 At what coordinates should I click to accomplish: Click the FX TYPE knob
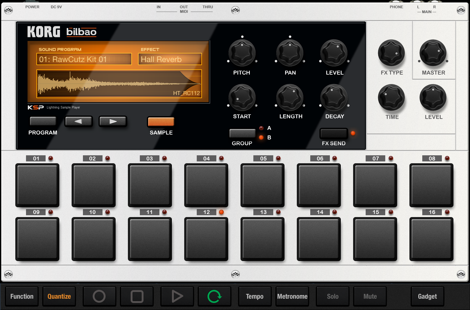click(391, 53)
